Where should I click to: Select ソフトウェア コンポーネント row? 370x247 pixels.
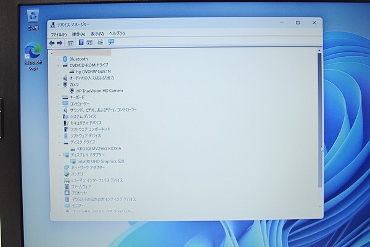(90, 129)
